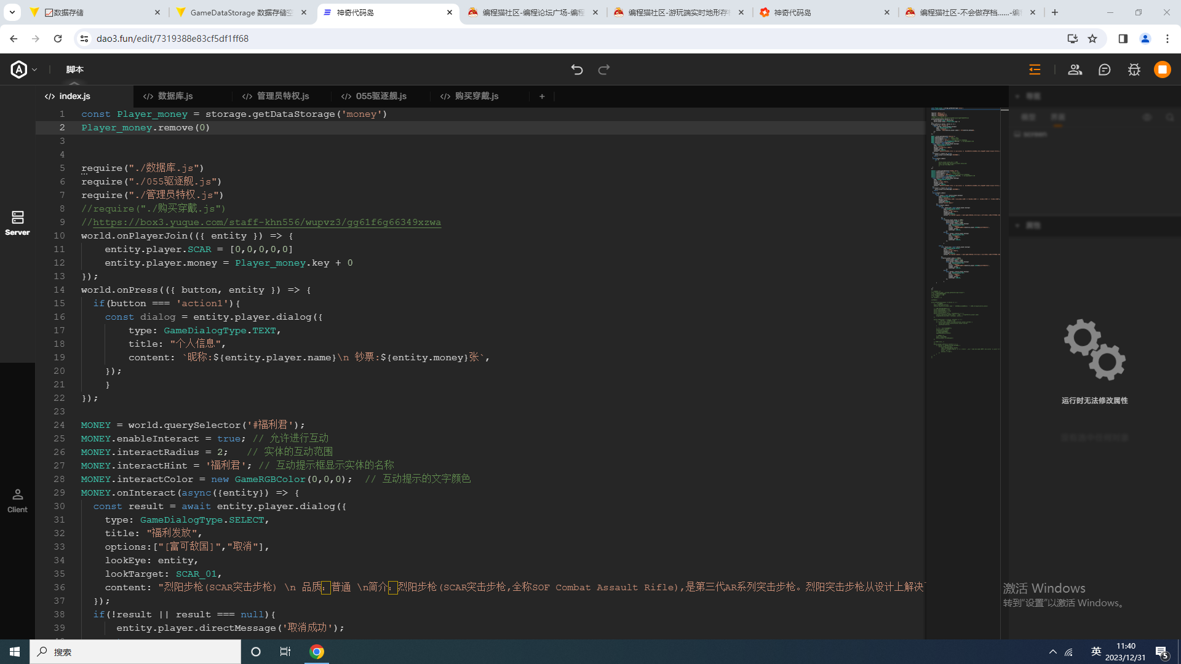The height and width of the screenshot is (664, 1181).
Task: Open the tab search dropdown arrow
Action: [x=12, y=12]
